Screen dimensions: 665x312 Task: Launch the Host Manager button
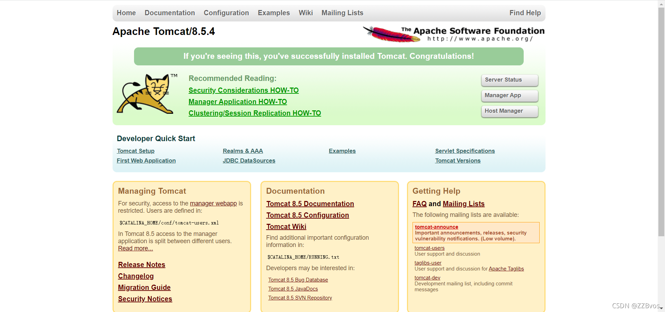click(x=510, y=111)
